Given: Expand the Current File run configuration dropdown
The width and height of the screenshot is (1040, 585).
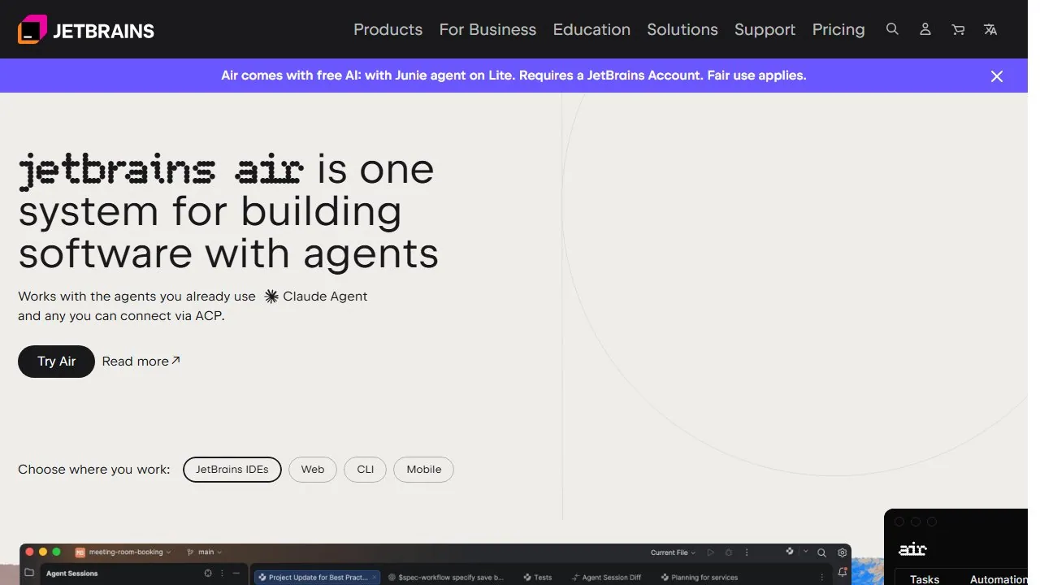Looking at the screenshot, I should tap(673, 552).
